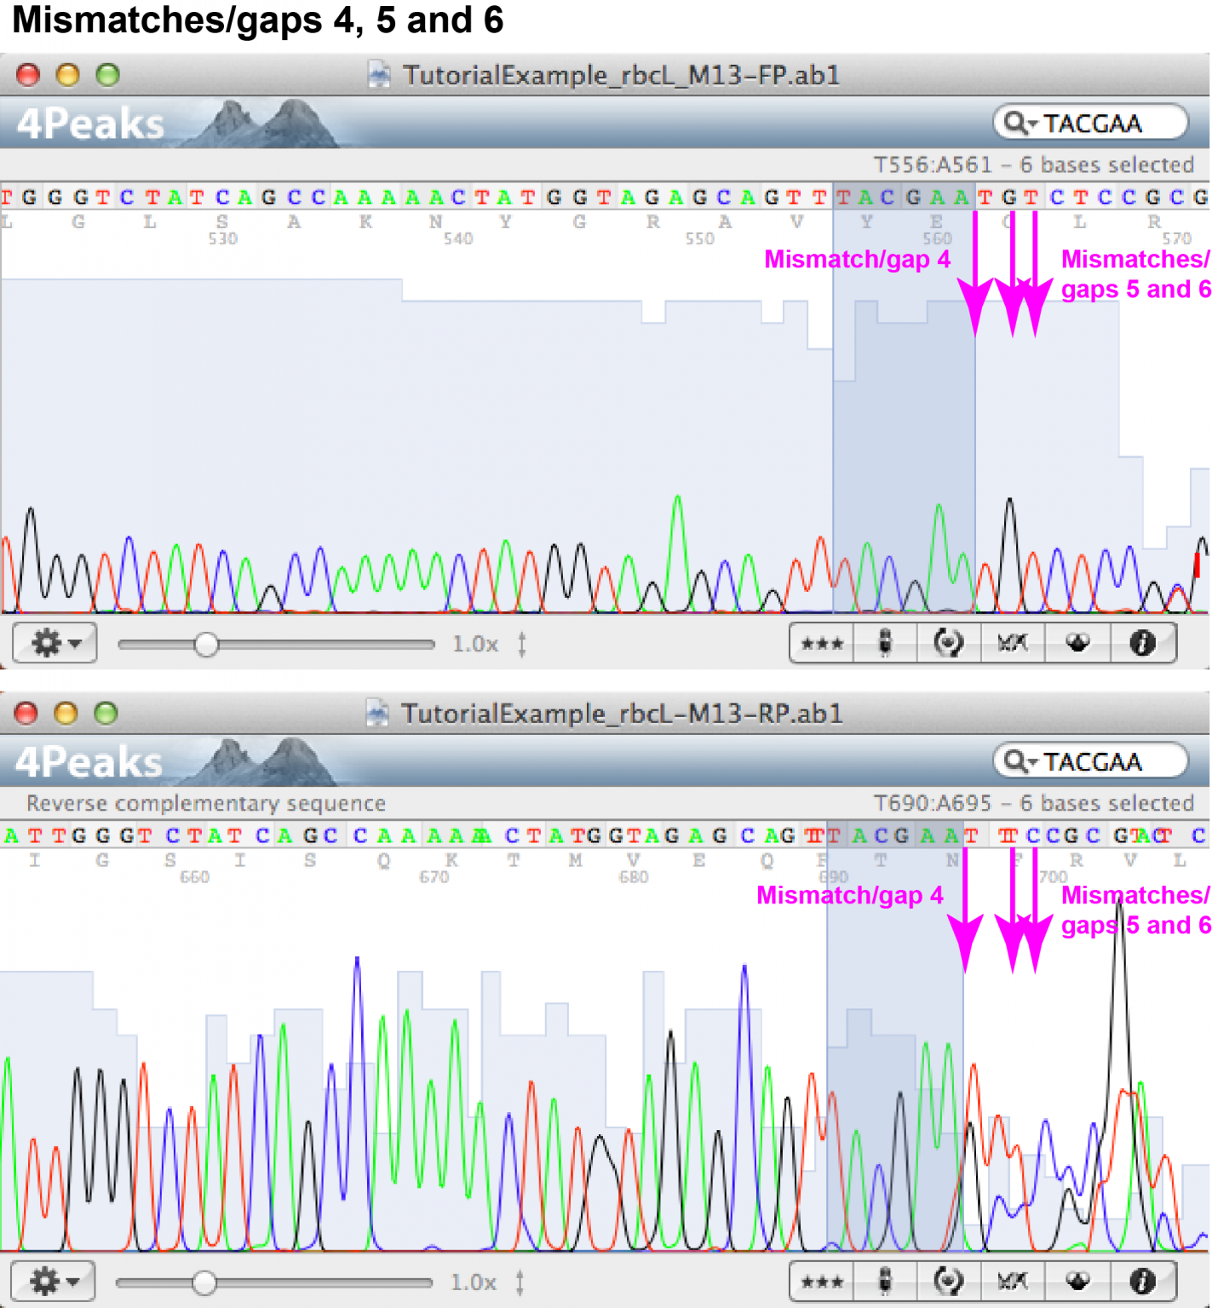Open gear settings menu in reverse window
The width and height of the screenshot is (1212, 1308).
(x=53, y=1281)
